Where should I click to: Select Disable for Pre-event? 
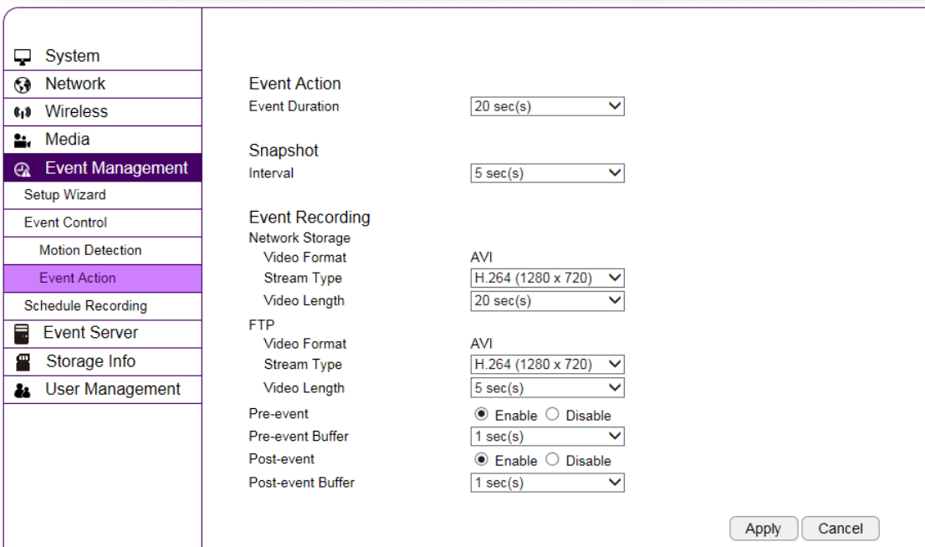click(552, 414)
